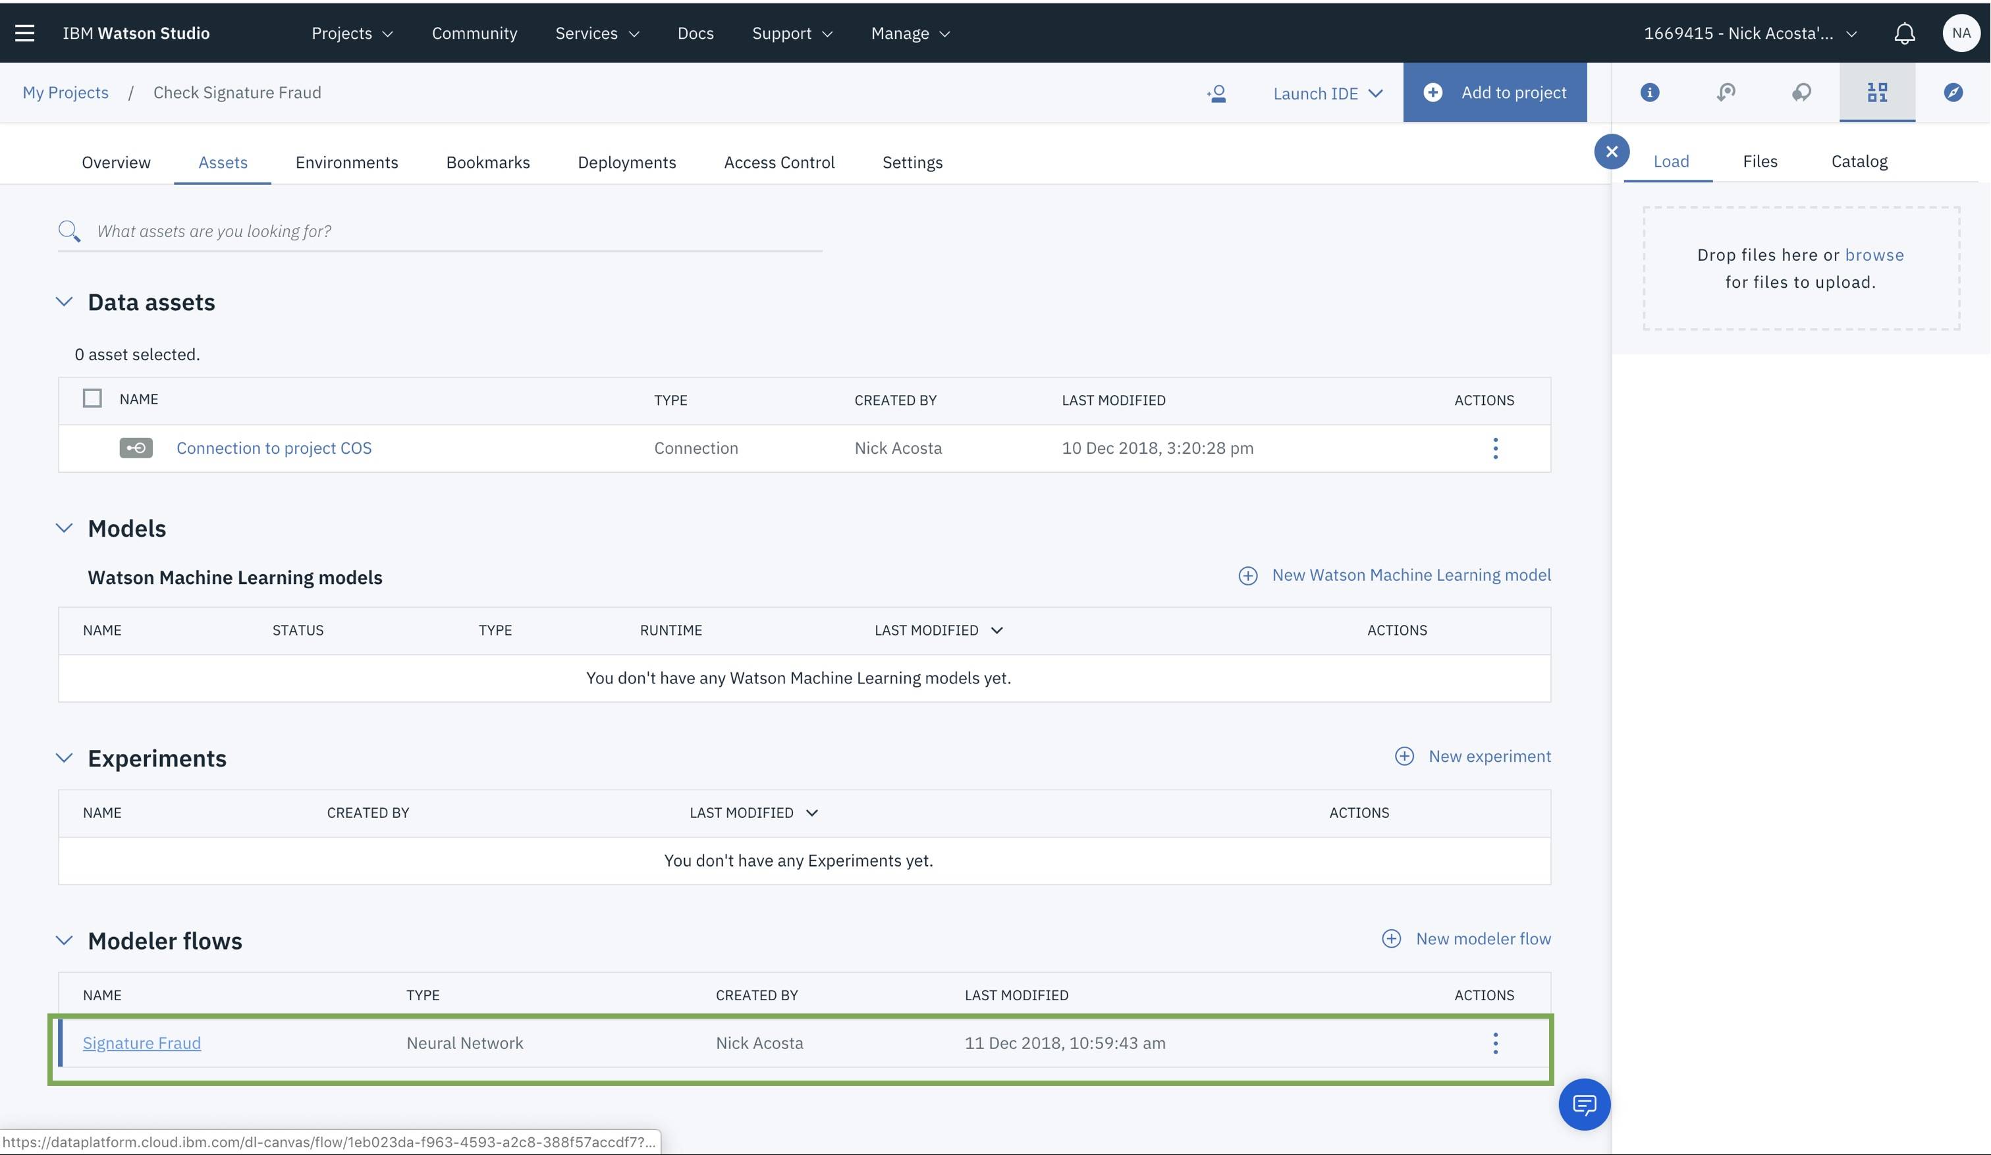Click the New experiment link
Screen dimensions: 1991x1155
pyautogui.click(x=1489, y=756)
